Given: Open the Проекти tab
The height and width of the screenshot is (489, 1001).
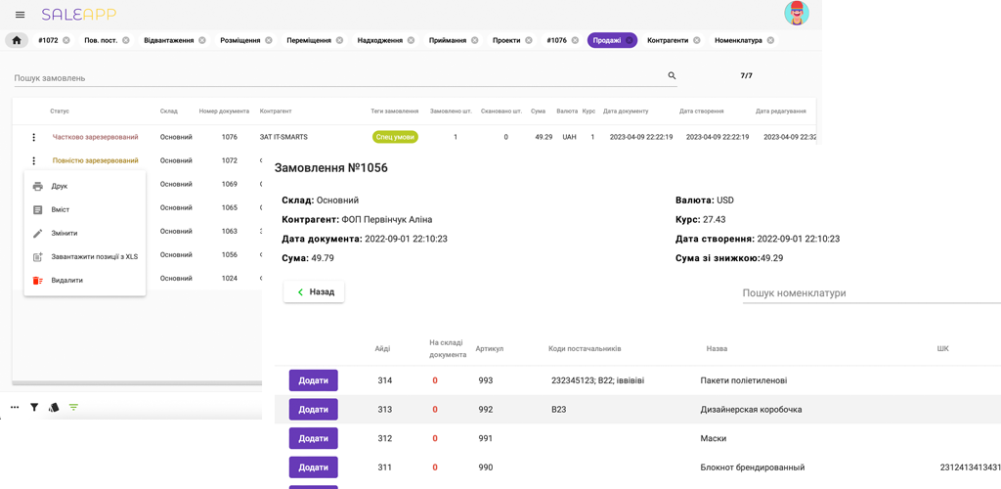Looking at the screenshot, I should coord(506,40).
